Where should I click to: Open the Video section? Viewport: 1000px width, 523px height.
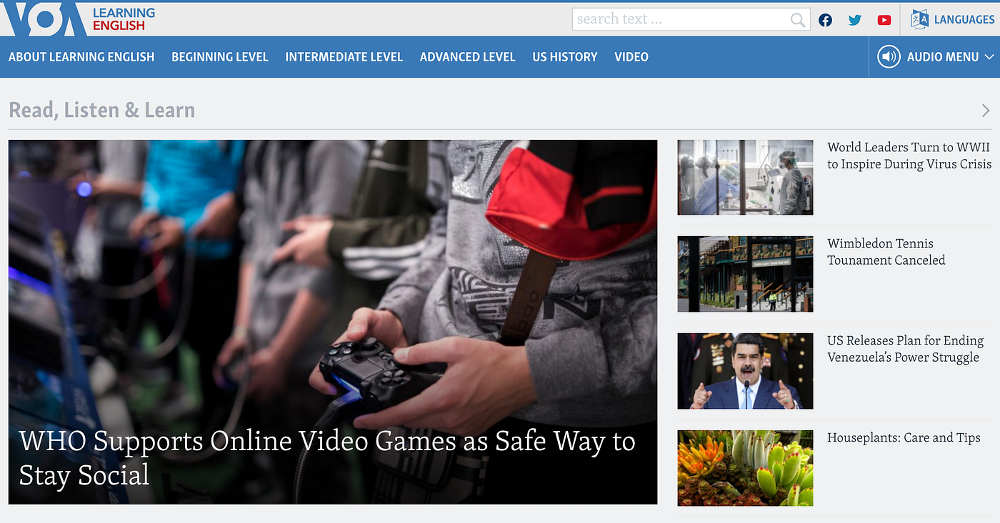pyautogui.click(x=631, y=57)
